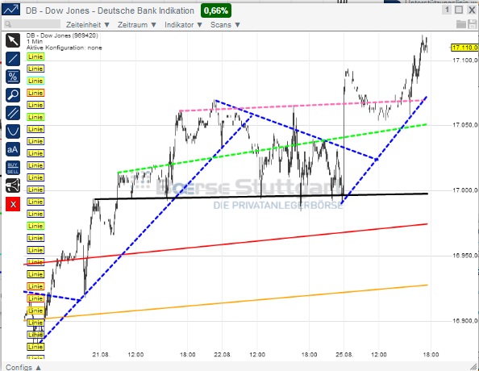Activate the magnifier zoom tool
The height and width of the screenshot is (371, 479).
(13, 94)
